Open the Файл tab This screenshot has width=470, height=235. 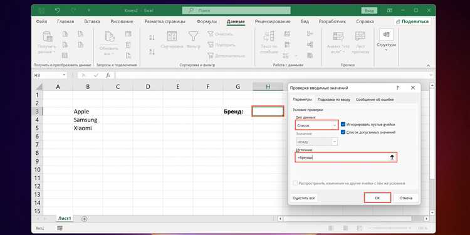point(41,21)
